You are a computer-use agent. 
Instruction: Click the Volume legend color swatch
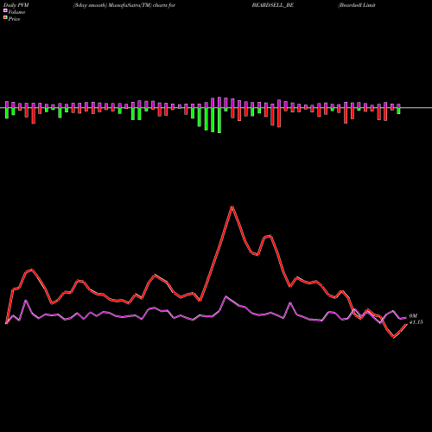(5, 10)
